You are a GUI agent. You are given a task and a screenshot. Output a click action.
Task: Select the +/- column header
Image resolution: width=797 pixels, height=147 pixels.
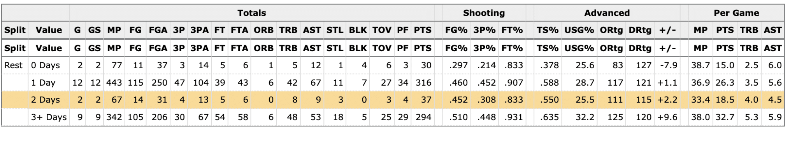click(x=667, y=30)
